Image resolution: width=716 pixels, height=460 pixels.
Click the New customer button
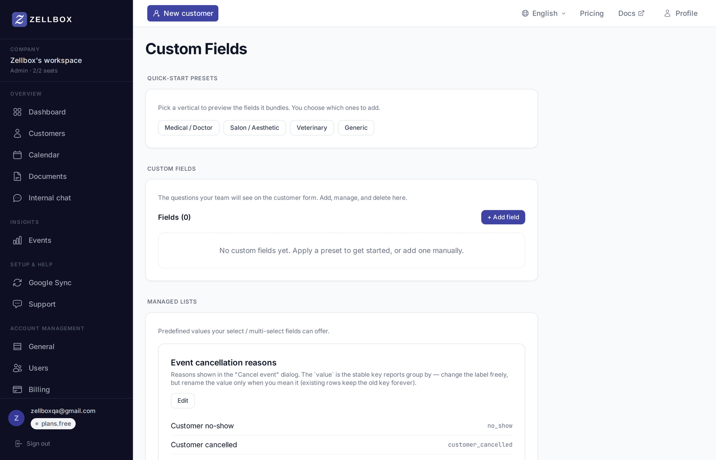coord(183,13)
